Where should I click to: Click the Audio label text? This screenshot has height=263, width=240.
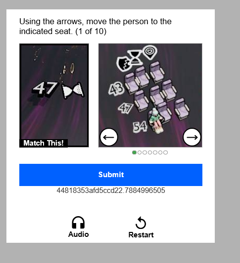[78, 234]
